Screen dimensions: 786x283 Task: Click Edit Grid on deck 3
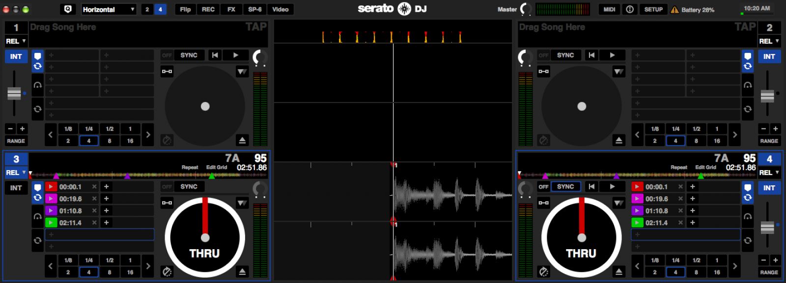[x=217, y=167]
